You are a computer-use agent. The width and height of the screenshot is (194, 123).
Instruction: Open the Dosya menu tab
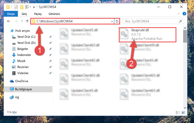(x=11, y=14)
